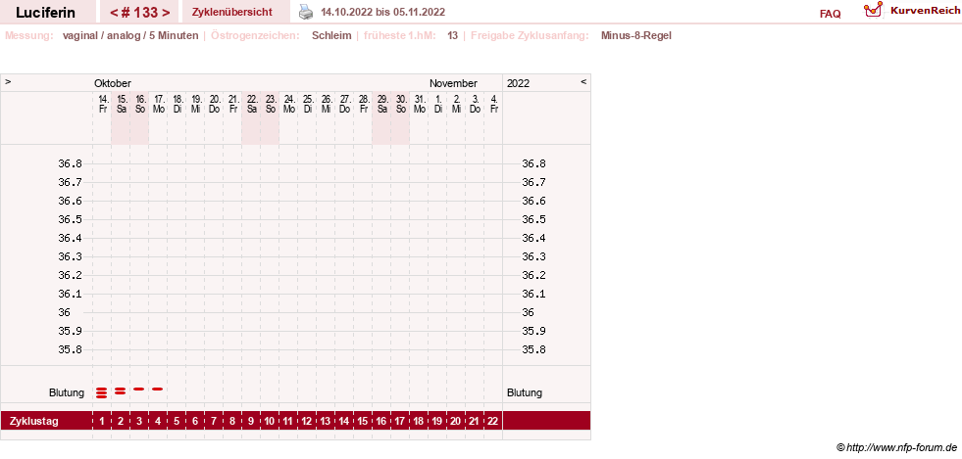Click the right Blutung label
Image resolution: width=962 pixels, height=459 pixels.
525,392
